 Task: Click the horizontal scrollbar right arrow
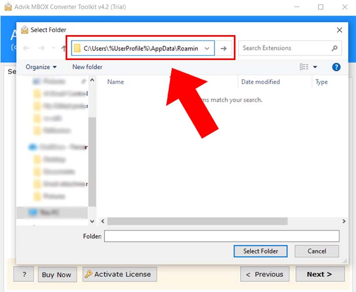click(x=344, y=221)
